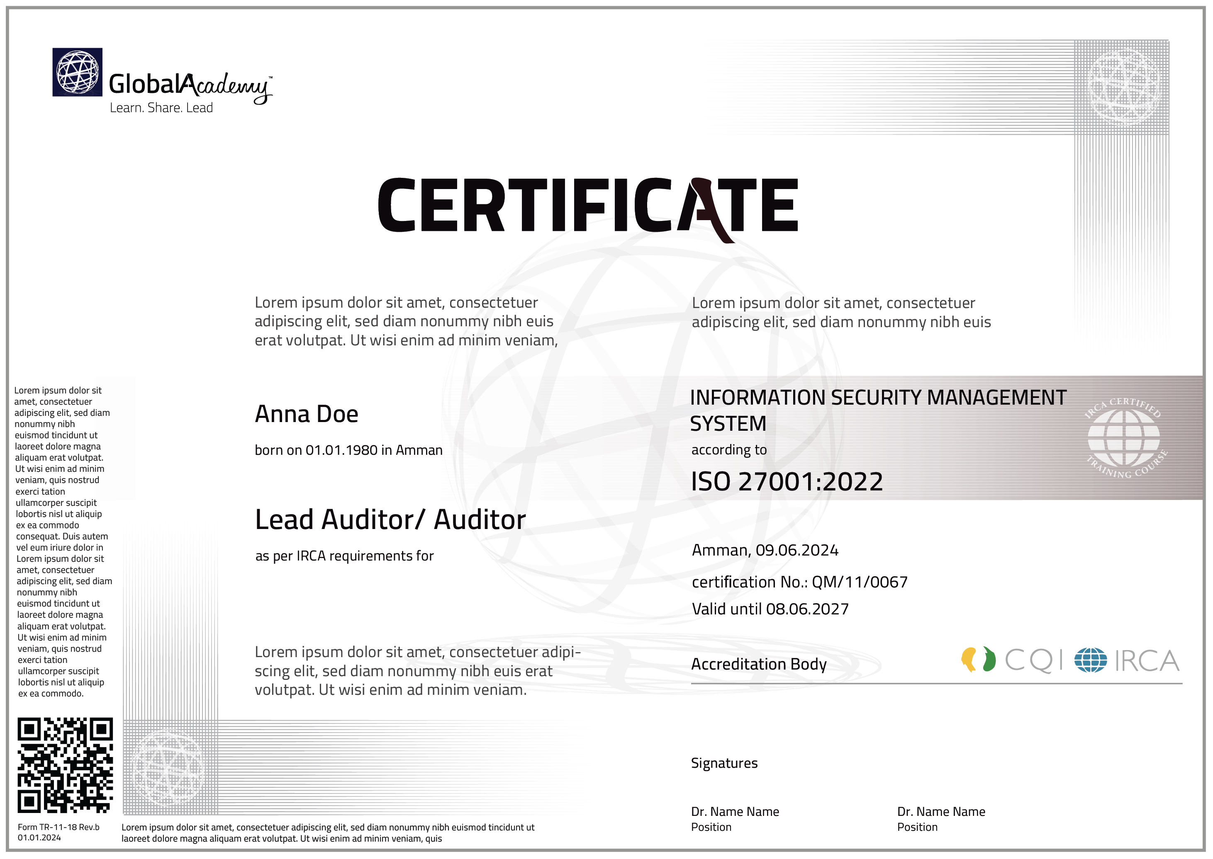Click 'Amman, 09.06.2024' date
Image resolution: width=1213 pixels, height=859 pixels.
(765, 551)
